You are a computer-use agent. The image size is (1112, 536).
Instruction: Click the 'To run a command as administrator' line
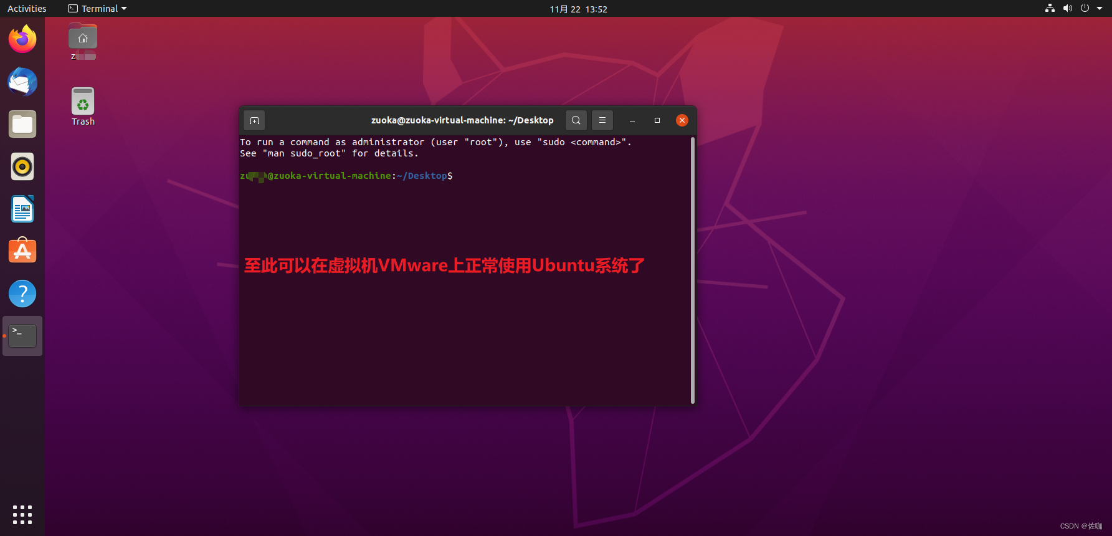pos(435,142)
